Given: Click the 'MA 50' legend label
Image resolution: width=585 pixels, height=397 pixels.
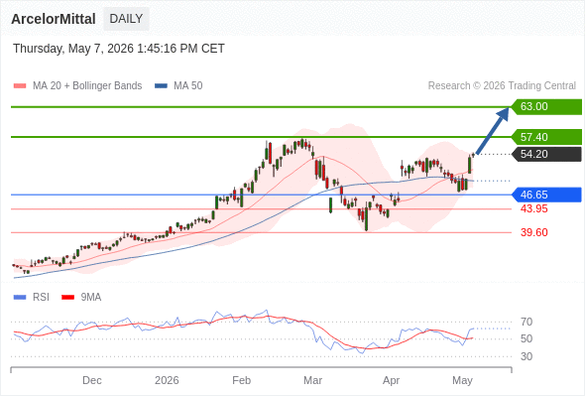Looking at the screenshot, I should click(188, 86).
